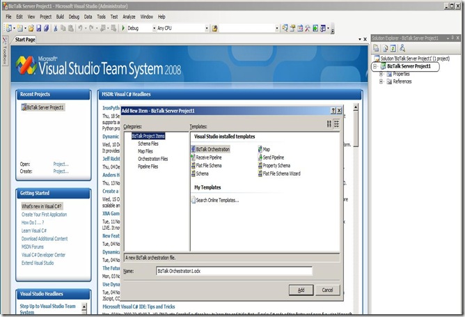Click the Add button in dialog
The image size is (465, 317).
coord(301,290)
